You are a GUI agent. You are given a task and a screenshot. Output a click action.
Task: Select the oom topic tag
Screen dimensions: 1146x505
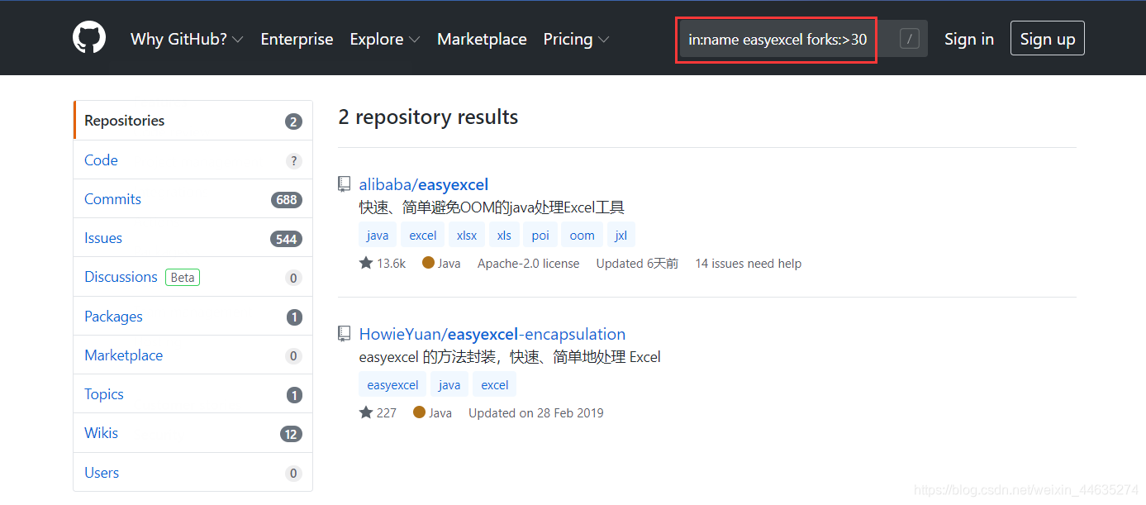(x=583, y=235)
